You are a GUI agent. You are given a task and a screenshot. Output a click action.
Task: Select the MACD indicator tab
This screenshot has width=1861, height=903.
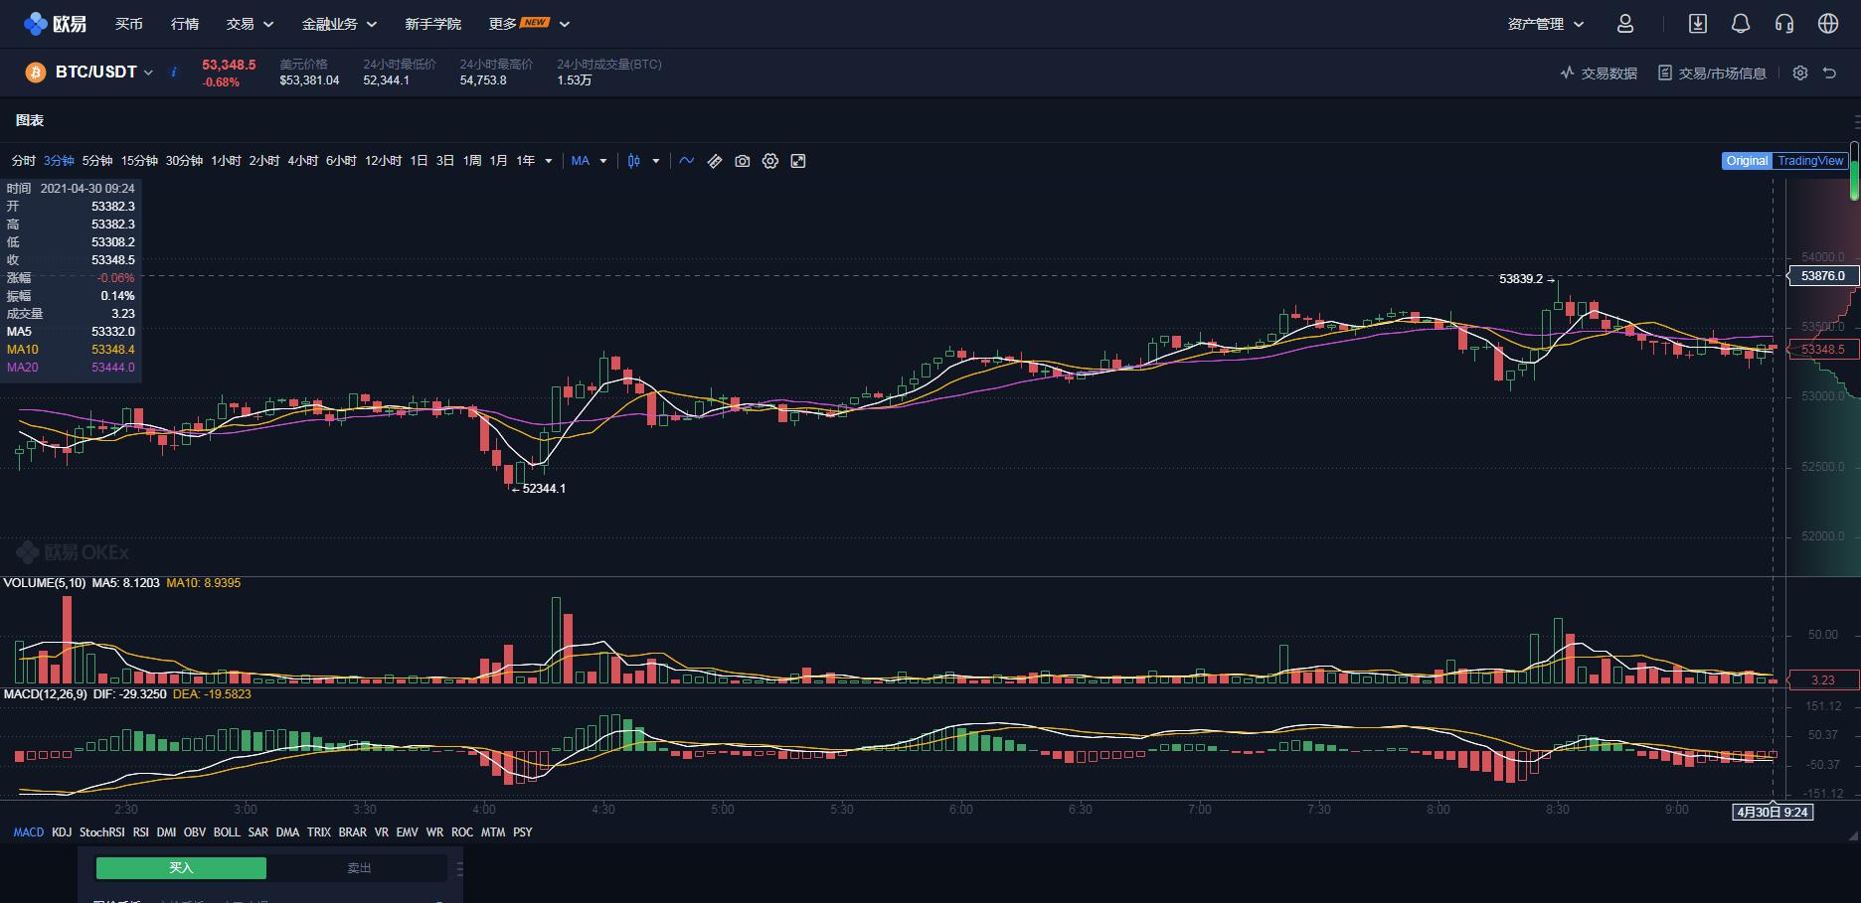coord(29,832)
